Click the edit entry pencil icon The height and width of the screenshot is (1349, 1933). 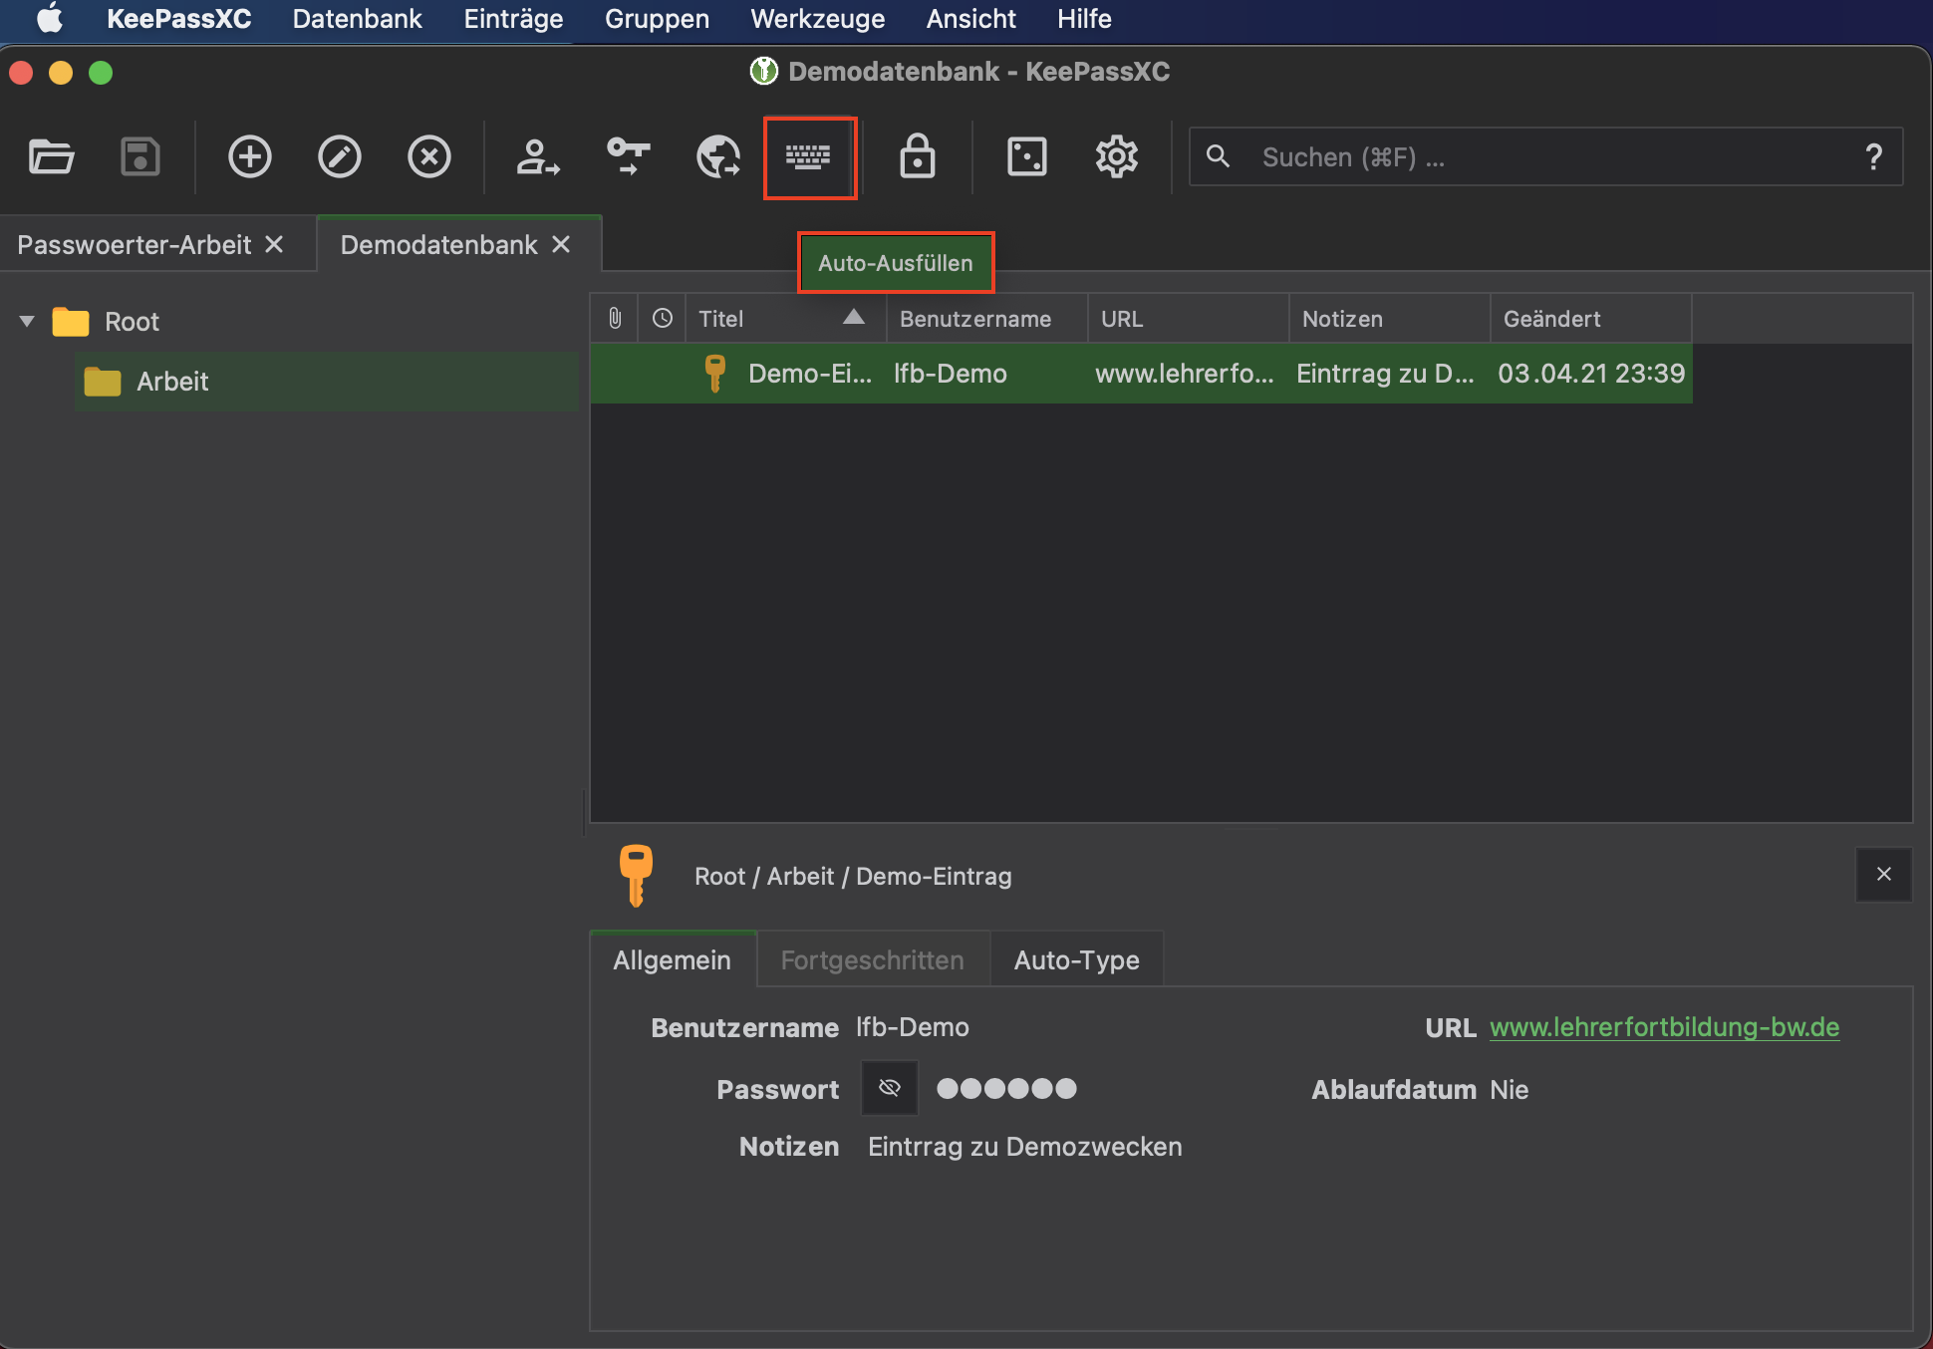pyautogui.click(x=339, y=157)
